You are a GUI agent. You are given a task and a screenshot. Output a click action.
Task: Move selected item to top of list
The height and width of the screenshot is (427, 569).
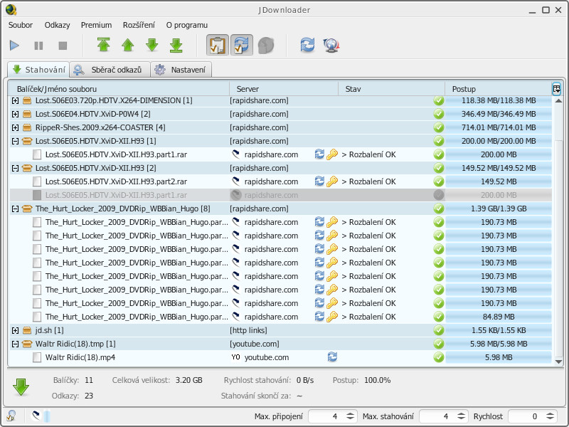pos(104,45)
